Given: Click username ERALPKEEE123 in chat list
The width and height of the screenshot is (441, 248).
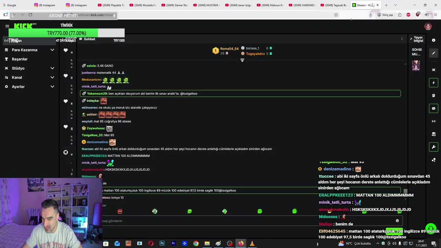Looking at the screenshot, I should pos(94,156).
